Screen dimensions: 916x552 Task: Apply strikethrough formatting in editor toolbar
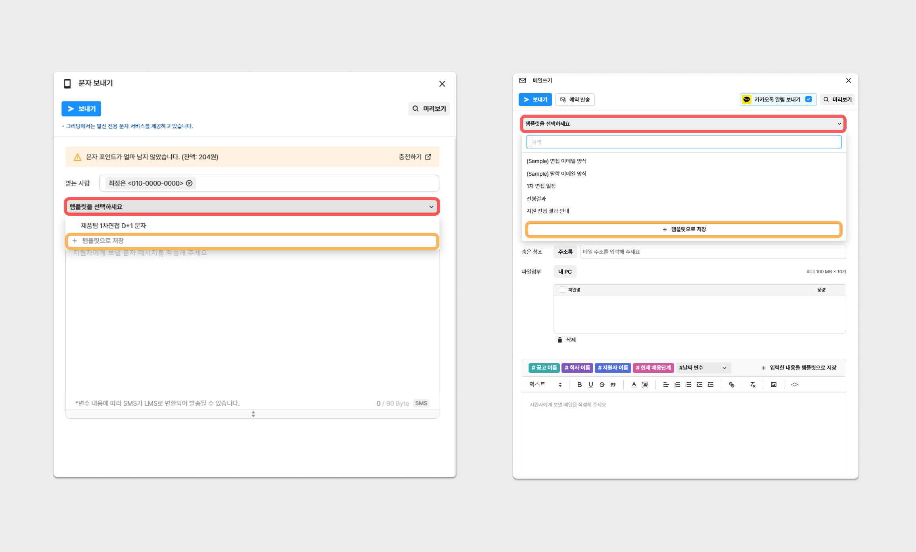tap(602, 385)
